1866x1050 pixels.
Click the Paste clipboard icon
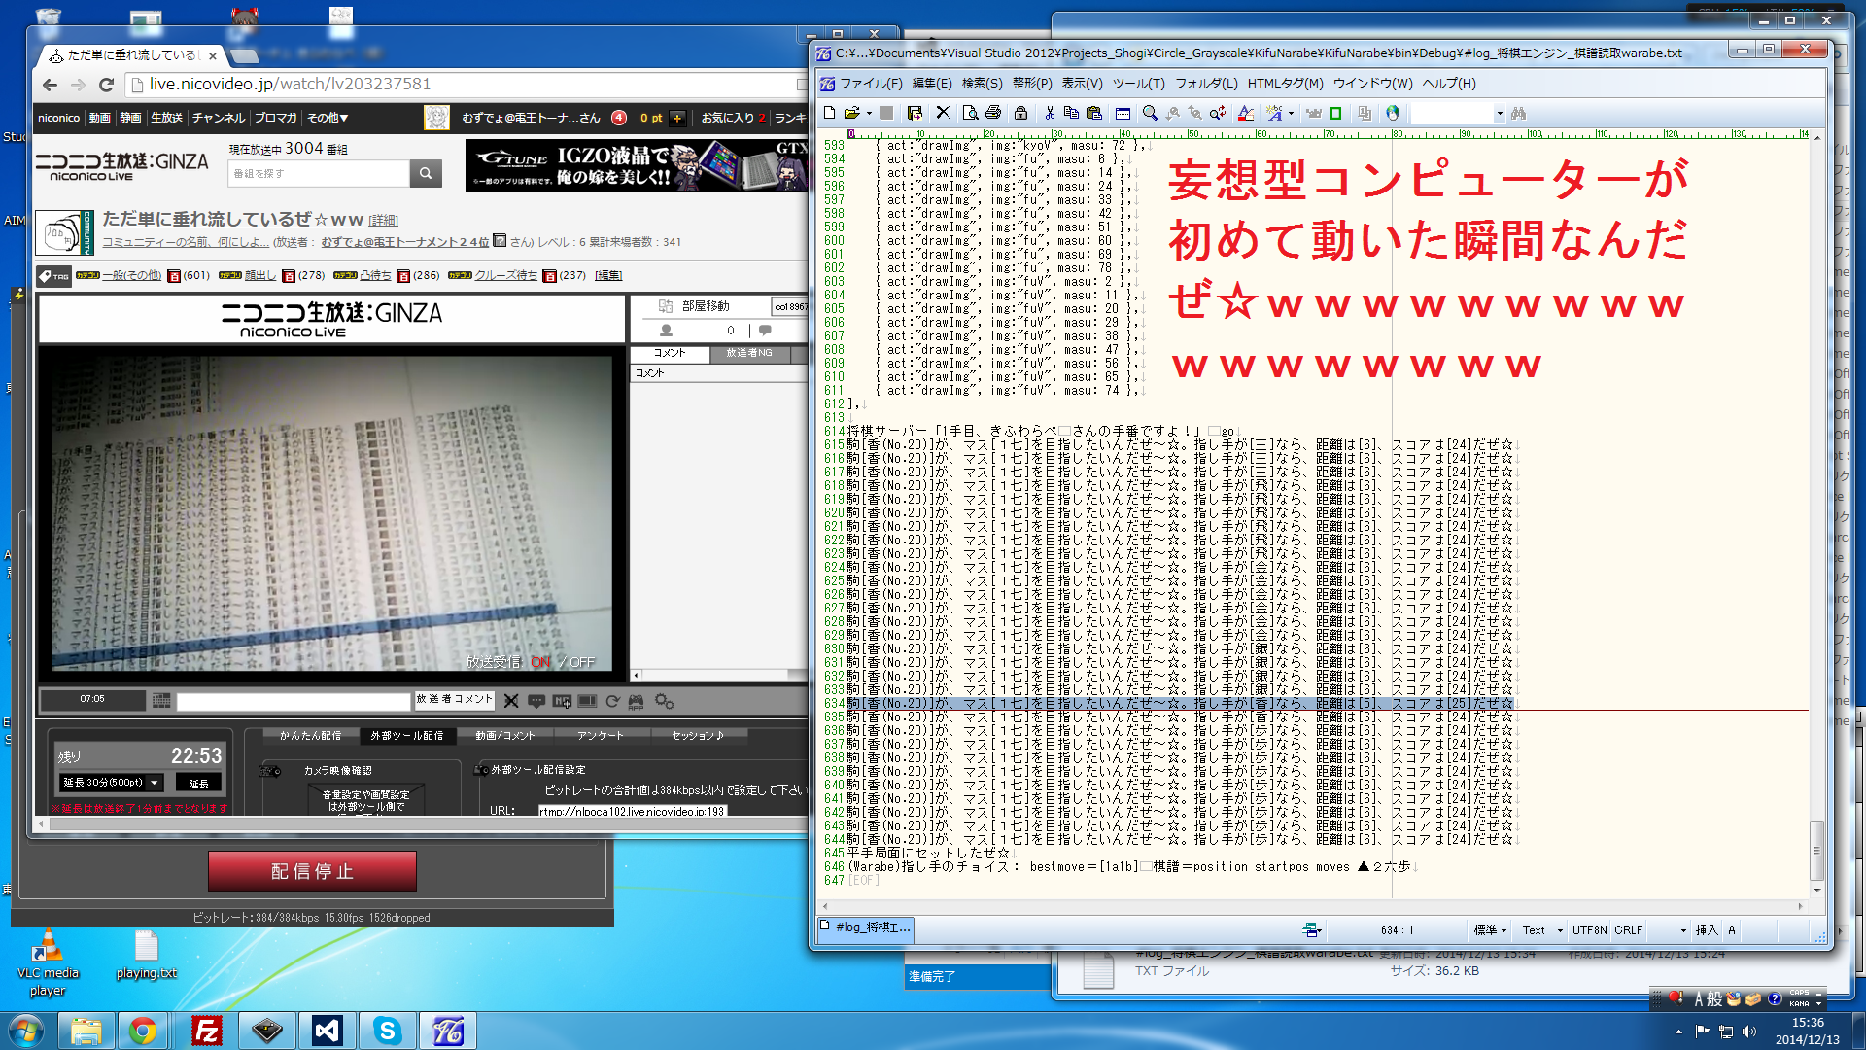(x=1094, y=113)
